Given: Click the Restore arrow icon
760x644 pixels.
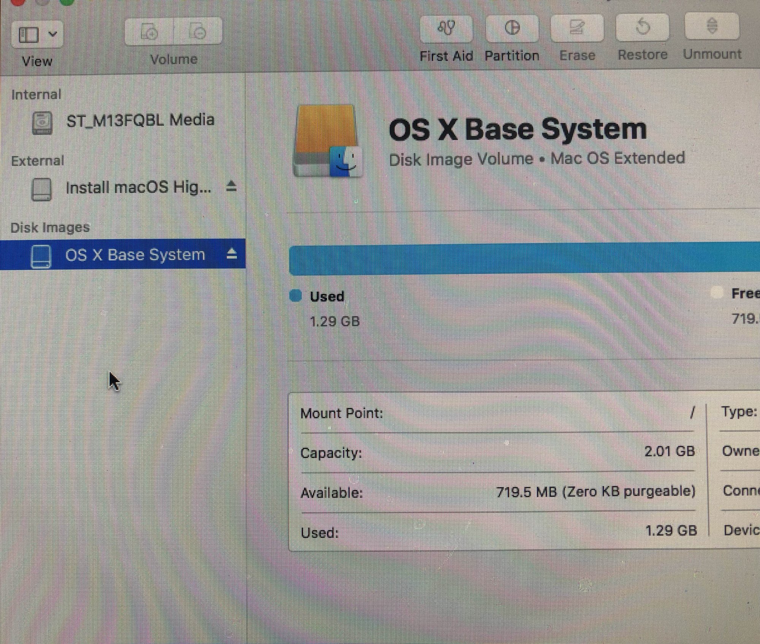Looking at the screenshot, I should [x=642, y=27].
